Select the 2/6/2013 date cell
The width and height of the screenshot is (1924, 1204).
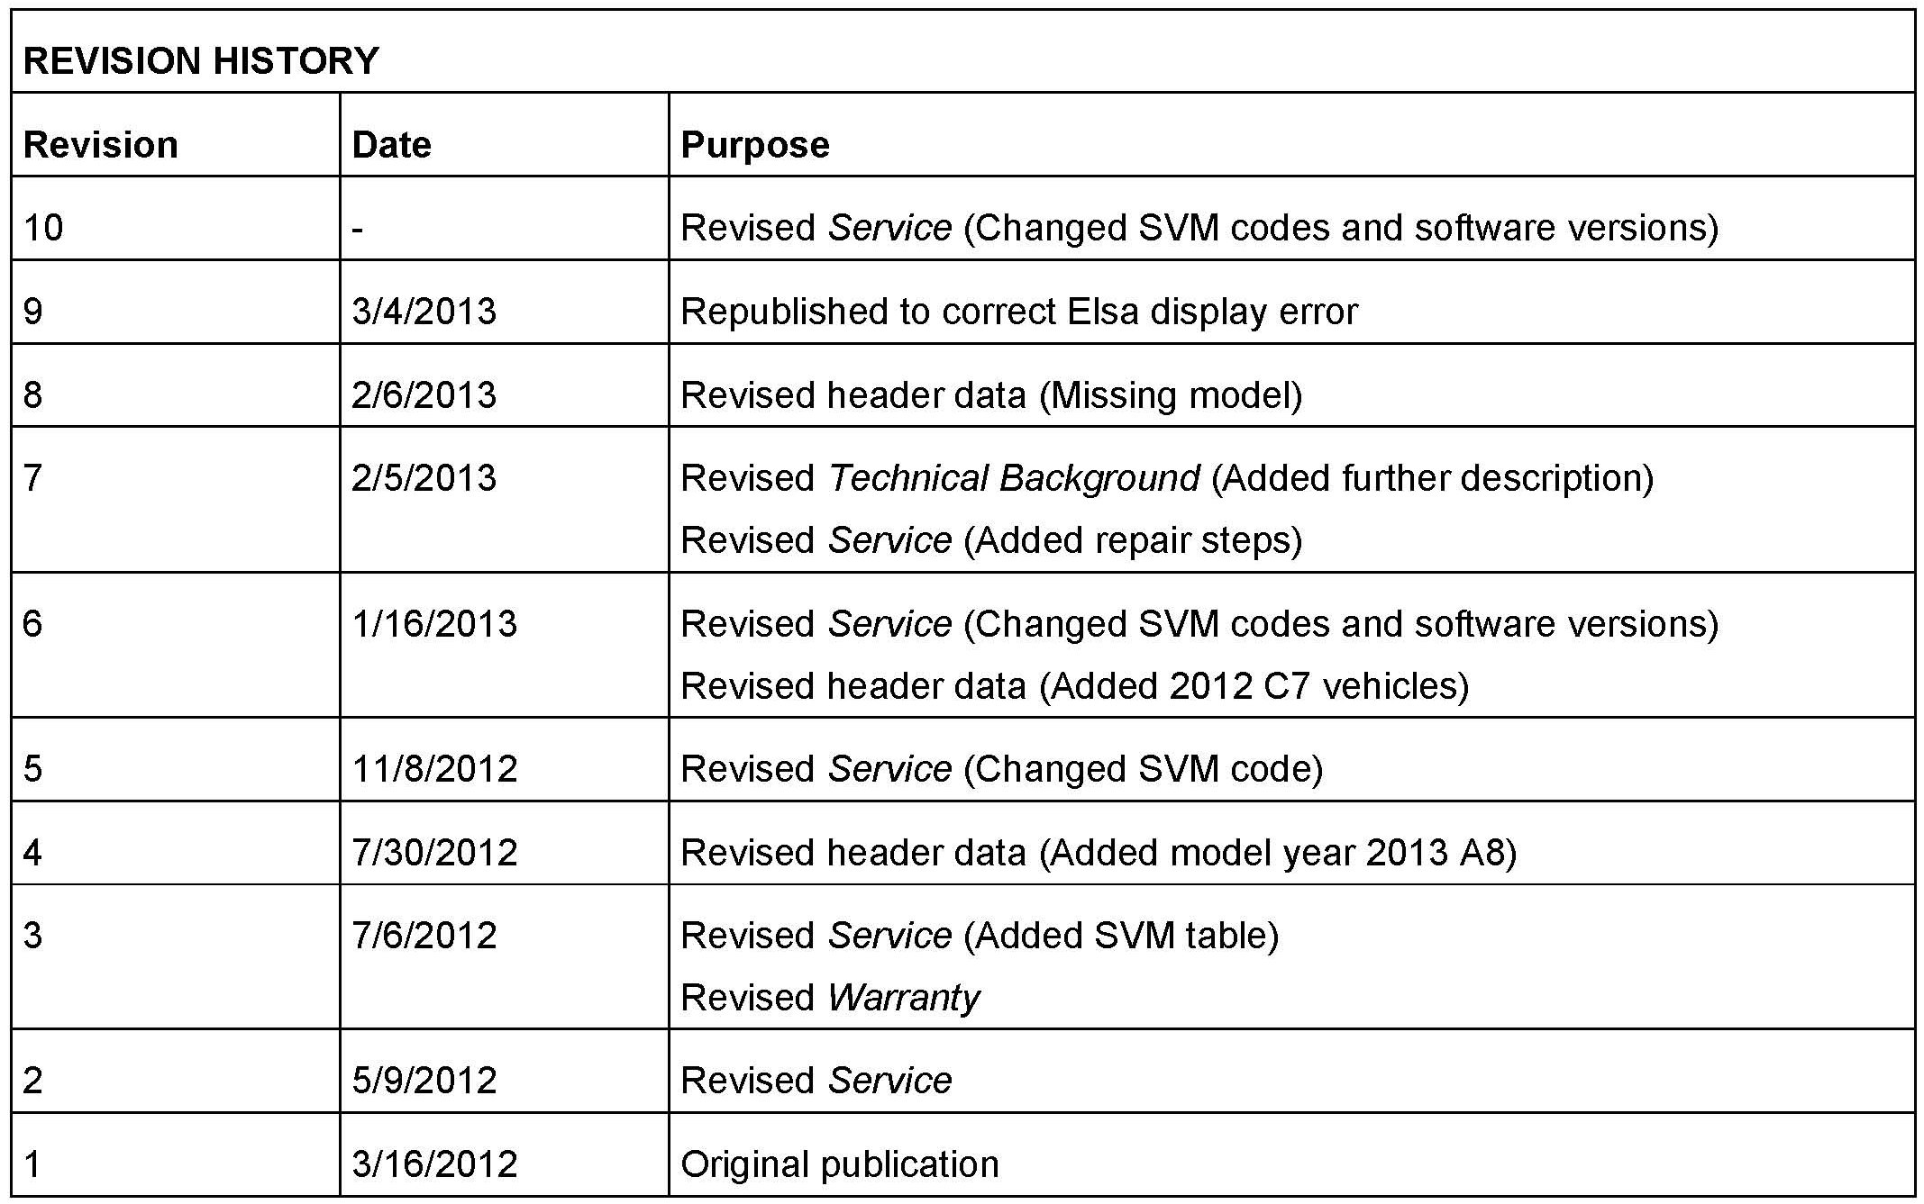(x=424, y=395)
